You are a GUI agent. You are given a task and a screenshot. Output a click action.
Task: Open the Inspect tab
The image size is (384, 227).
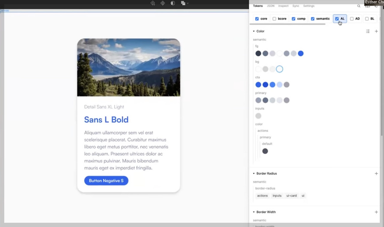click(283, 6)
